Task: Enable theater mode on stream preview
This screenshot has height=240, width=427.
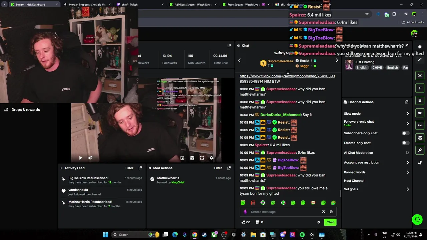Action: coord(192,158)
